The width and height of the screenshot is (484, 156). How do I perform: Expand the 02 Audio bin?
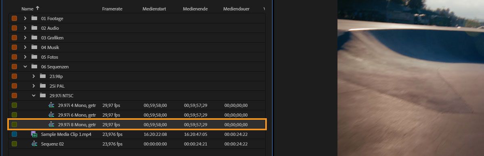25,28
